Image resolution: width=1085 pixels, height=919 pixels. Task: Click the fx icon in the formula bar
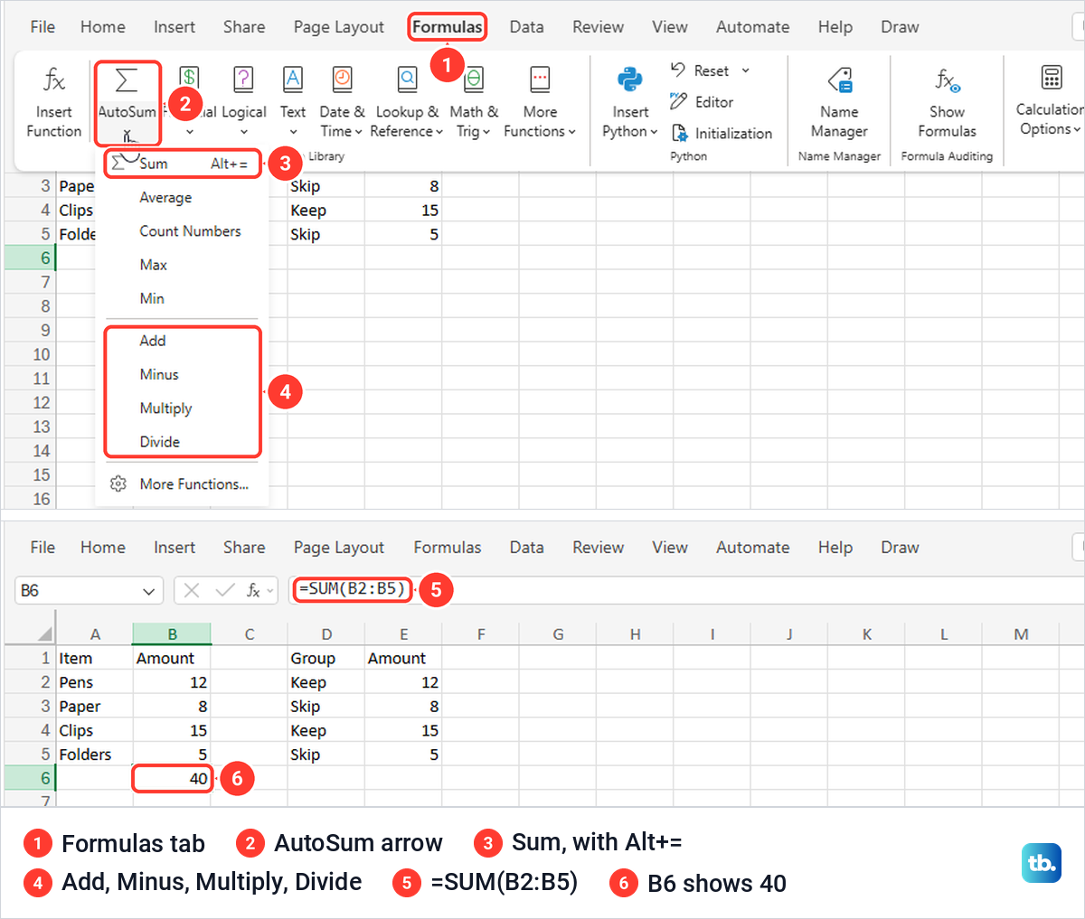coord(254,590)
